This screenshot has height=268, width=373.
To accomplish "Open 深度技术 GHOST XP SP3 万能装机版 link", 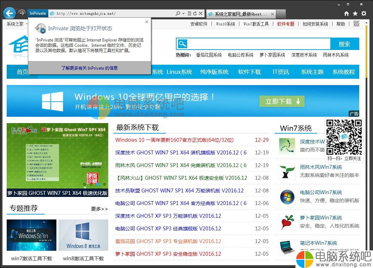I will pyautogui.click(x=168, y=216).
